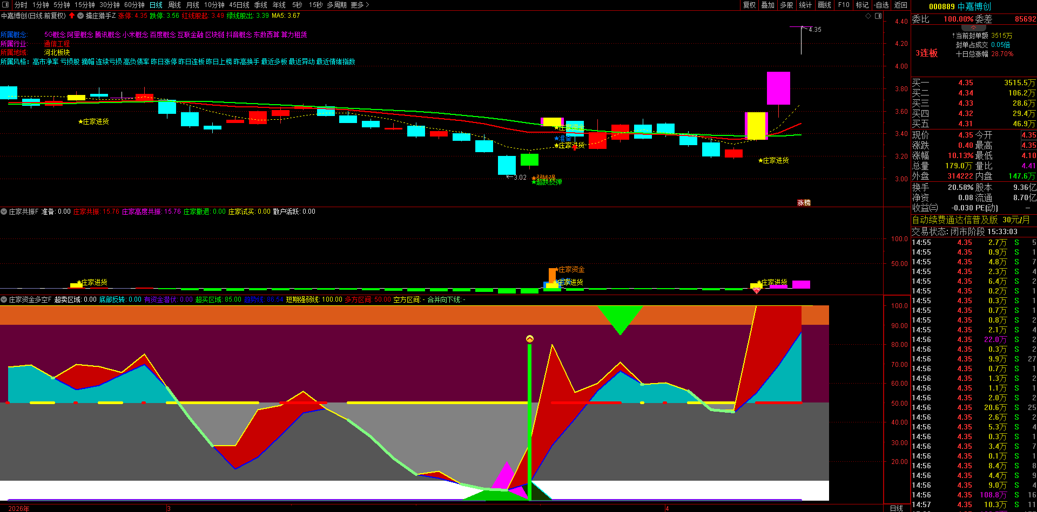Viewport: 1037px width, 512px height.
Task: Select the 45日线 period tab
Action: click(x=239, y=5)
